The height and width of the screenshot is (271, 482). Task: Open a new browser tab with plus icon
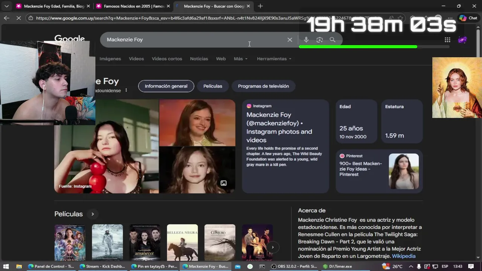click(x=260, y=6)
